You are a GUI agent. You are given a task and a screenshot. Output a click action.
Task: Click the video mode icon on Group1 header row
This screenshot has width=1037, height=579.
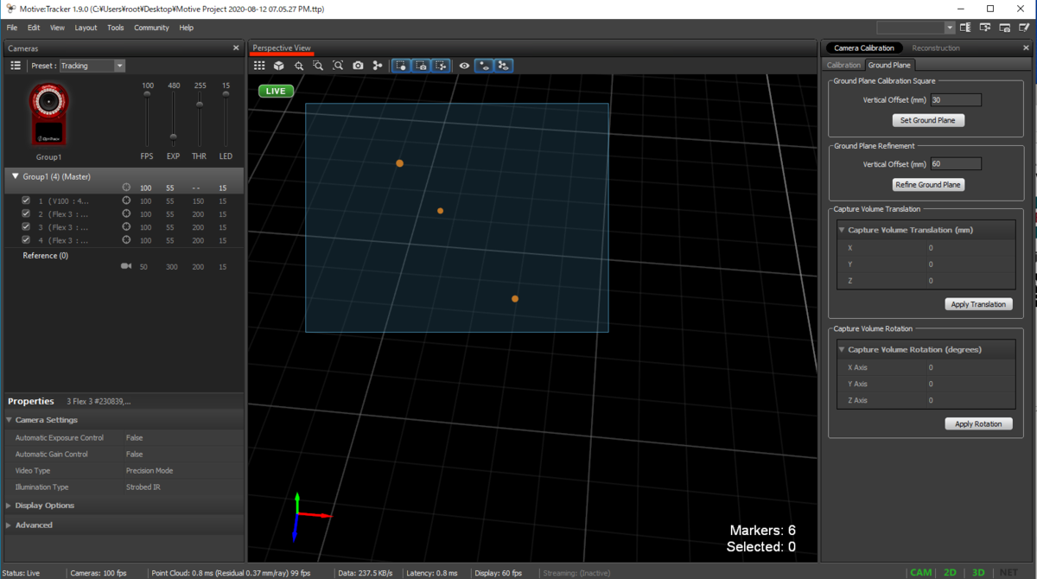[x=126, y=188]
